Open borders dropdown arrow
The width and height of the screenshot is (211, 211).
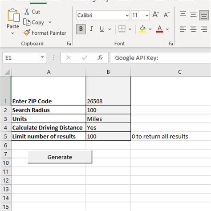(130, 29)
